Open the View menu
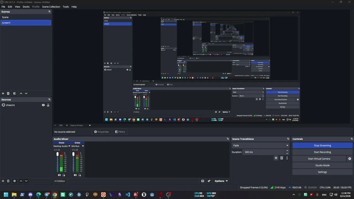 [17, 7]
